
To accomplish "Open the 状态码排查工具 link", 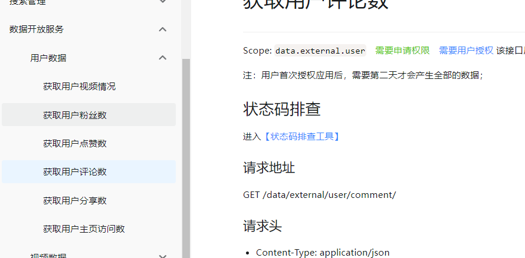I will (301, 137).
